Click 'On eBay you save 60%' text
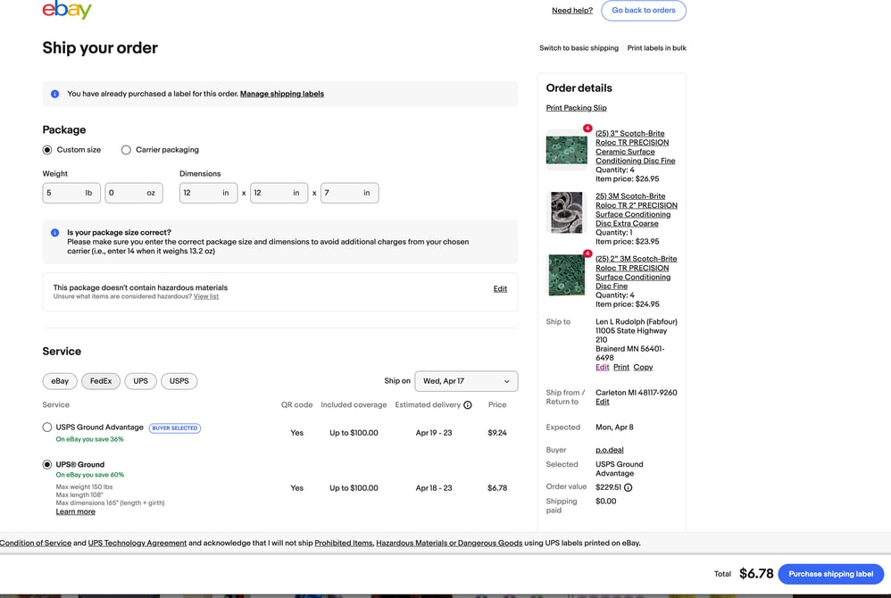This screenshot has height=598, width=891. (90, 476)
